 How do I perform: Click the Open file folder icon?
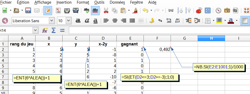(16, 11)
